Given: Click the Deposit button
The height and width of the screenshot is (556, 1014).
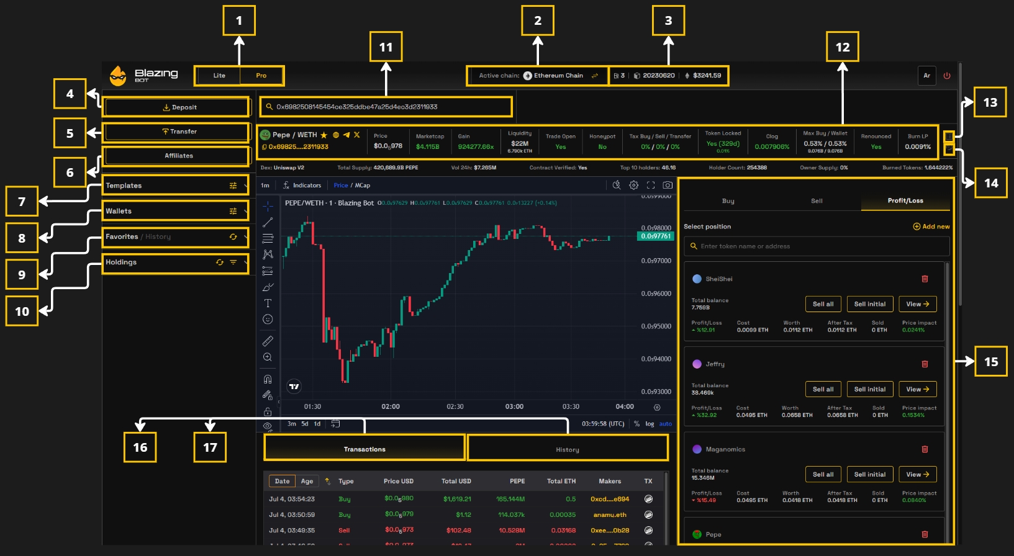Looking at the screenshot, I should click(179, 107).
